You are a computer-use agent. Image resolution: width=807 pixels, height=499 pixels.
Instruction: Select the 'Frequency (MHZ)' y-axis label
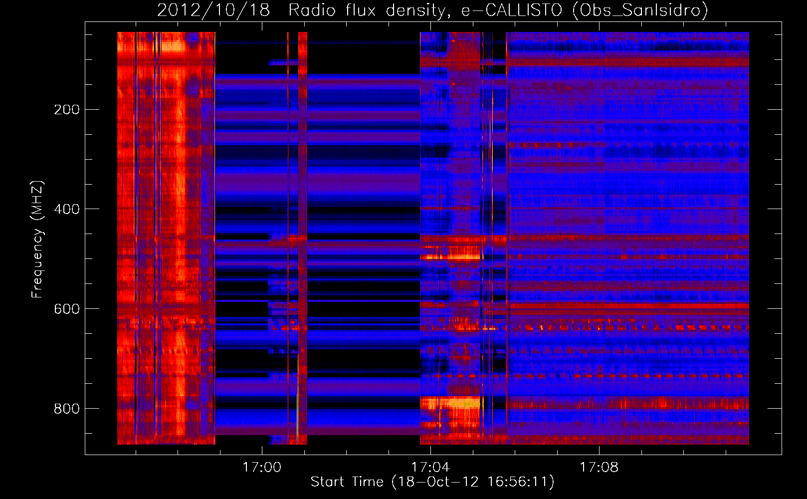(37, 239)
